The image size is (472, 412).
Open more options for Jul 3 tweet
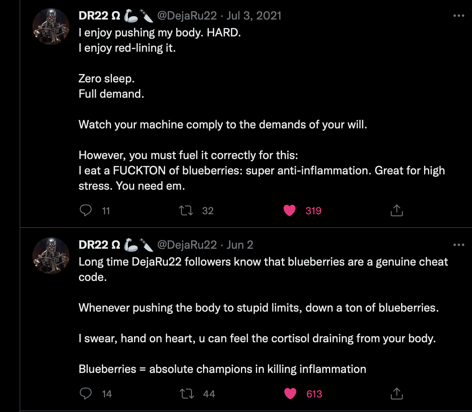click(459, 16)
